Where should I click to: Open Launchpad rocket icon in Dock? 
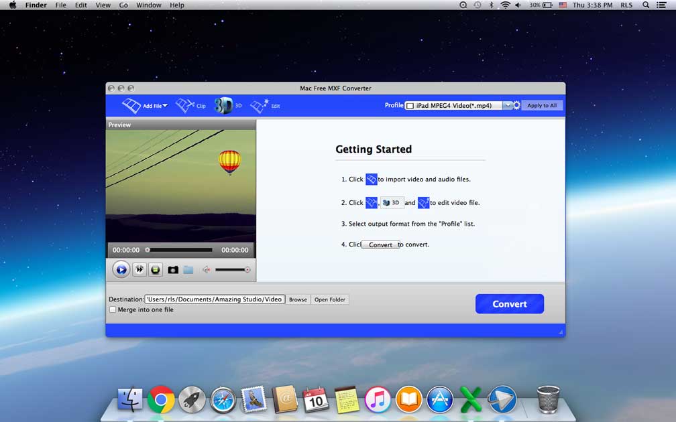click(192, 400)
